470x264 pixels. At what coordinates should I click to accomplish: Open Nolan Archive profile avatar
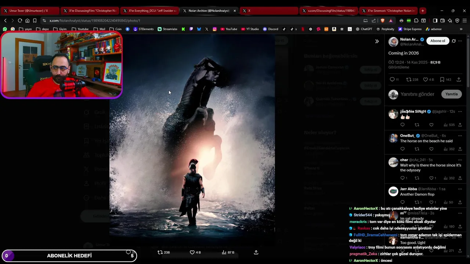coord(393,41)
